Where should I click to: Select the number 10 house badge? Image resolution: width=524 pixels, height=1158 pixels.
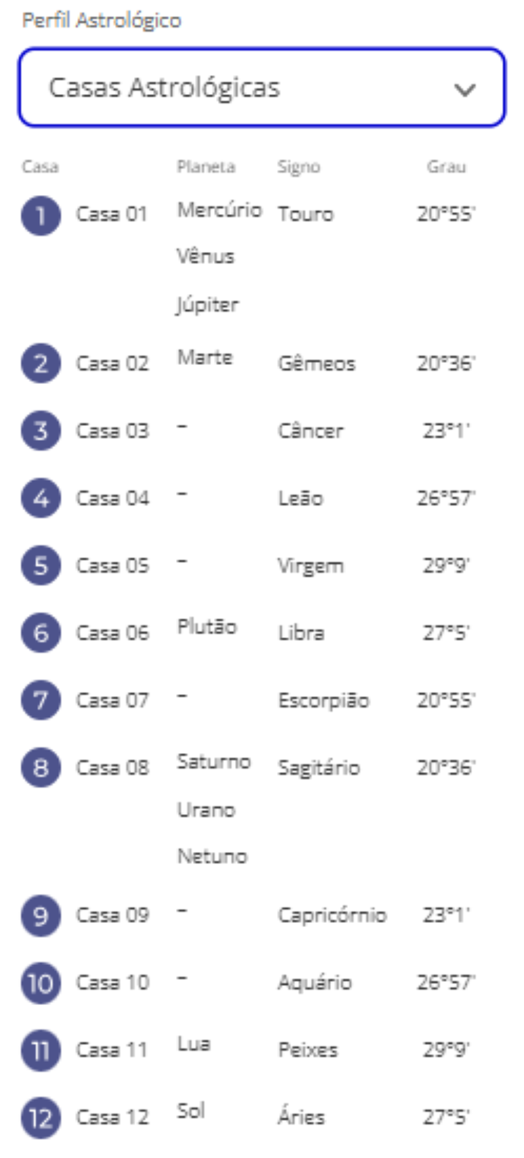(41, 983)
